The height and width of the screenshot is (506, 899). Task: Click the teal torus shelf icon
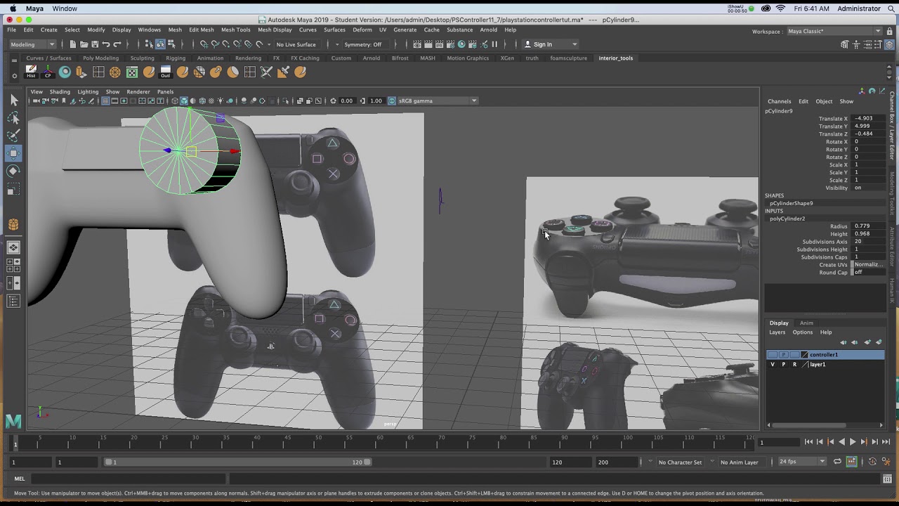[x=65, y=72]
